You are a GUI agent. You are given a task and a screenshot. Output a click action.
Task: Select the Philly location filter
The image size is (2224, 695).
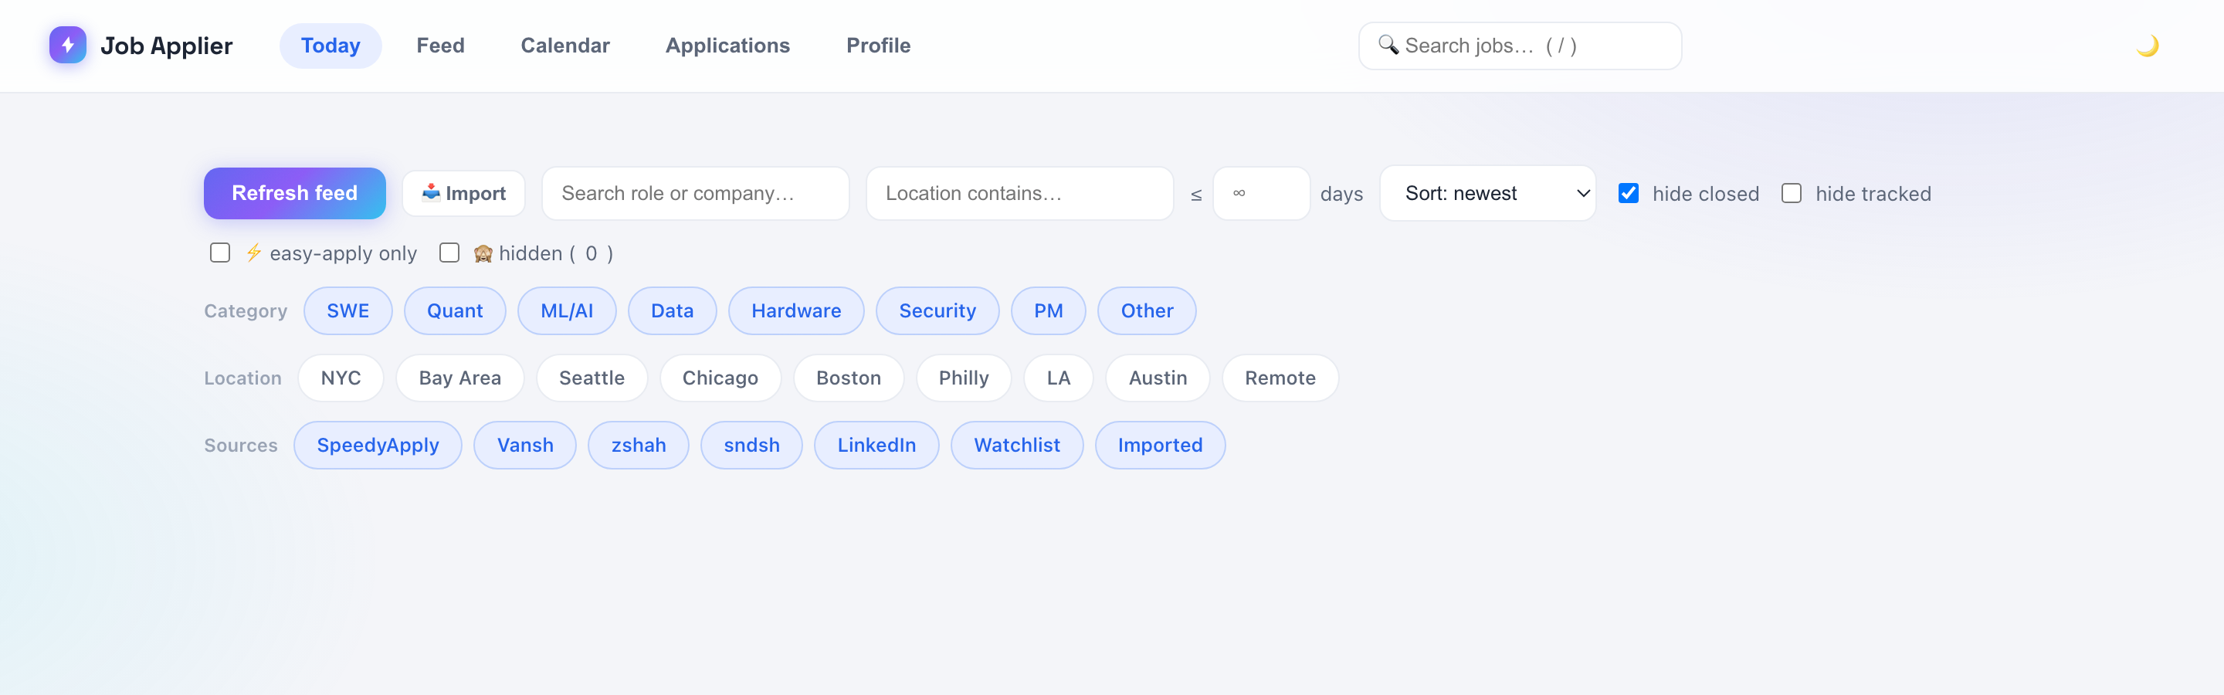coord(964,378)
